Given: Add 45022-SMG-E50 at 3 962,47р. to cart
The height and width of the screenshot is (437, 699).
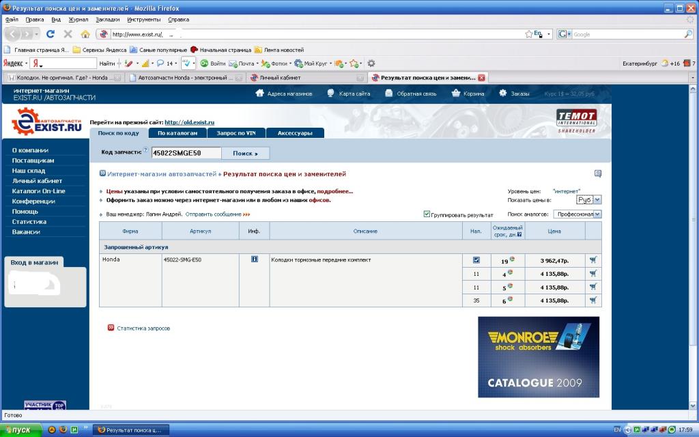Looking at the screenshot, I should pos(593,259).
